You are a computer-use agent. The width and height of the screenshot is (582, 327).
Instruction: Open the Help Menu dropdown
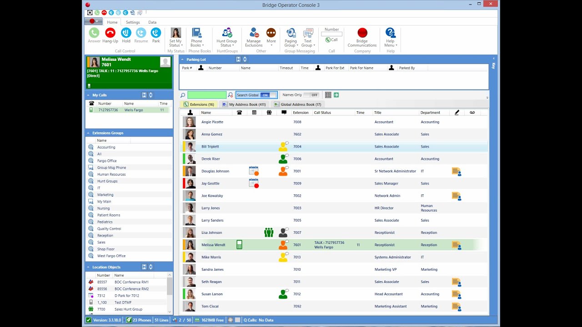coord(390,37)
